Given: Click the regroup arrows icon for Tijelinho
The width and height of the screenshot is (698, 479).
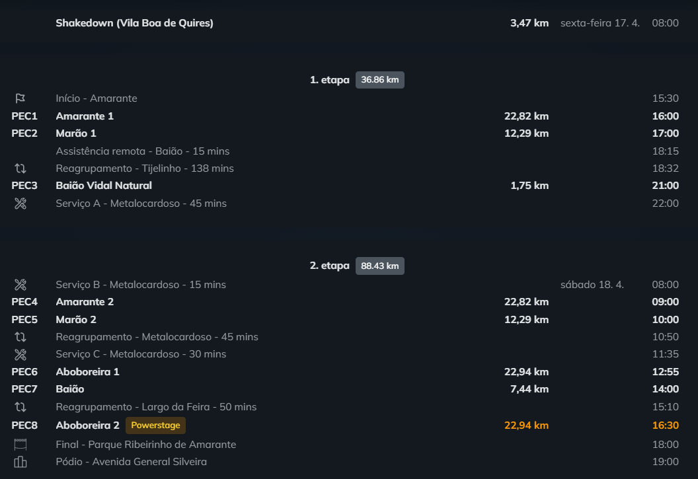Looking at the screenshot, I should coord(20,168).
